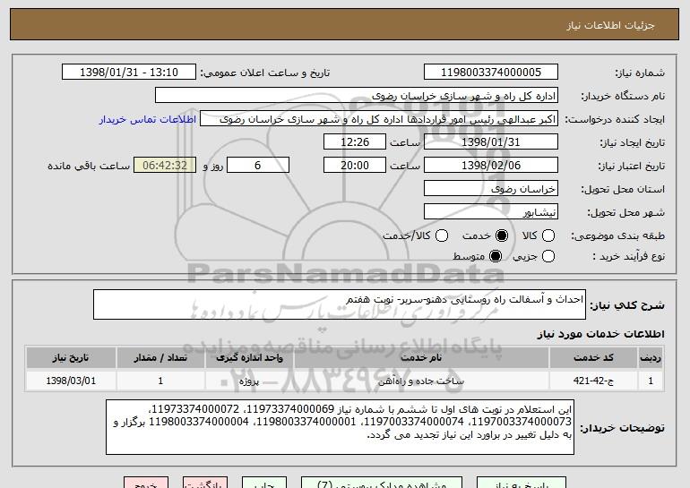Image resolution: width=690 pixels, height=488 pixels.
Task: Click the شماره نیاز field 1198003374000005
Action: pos(491,73)
